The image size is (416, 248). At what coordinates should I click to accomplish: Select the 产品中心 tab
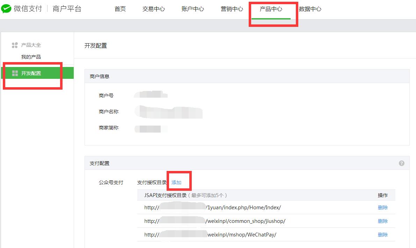pos(271,9)
